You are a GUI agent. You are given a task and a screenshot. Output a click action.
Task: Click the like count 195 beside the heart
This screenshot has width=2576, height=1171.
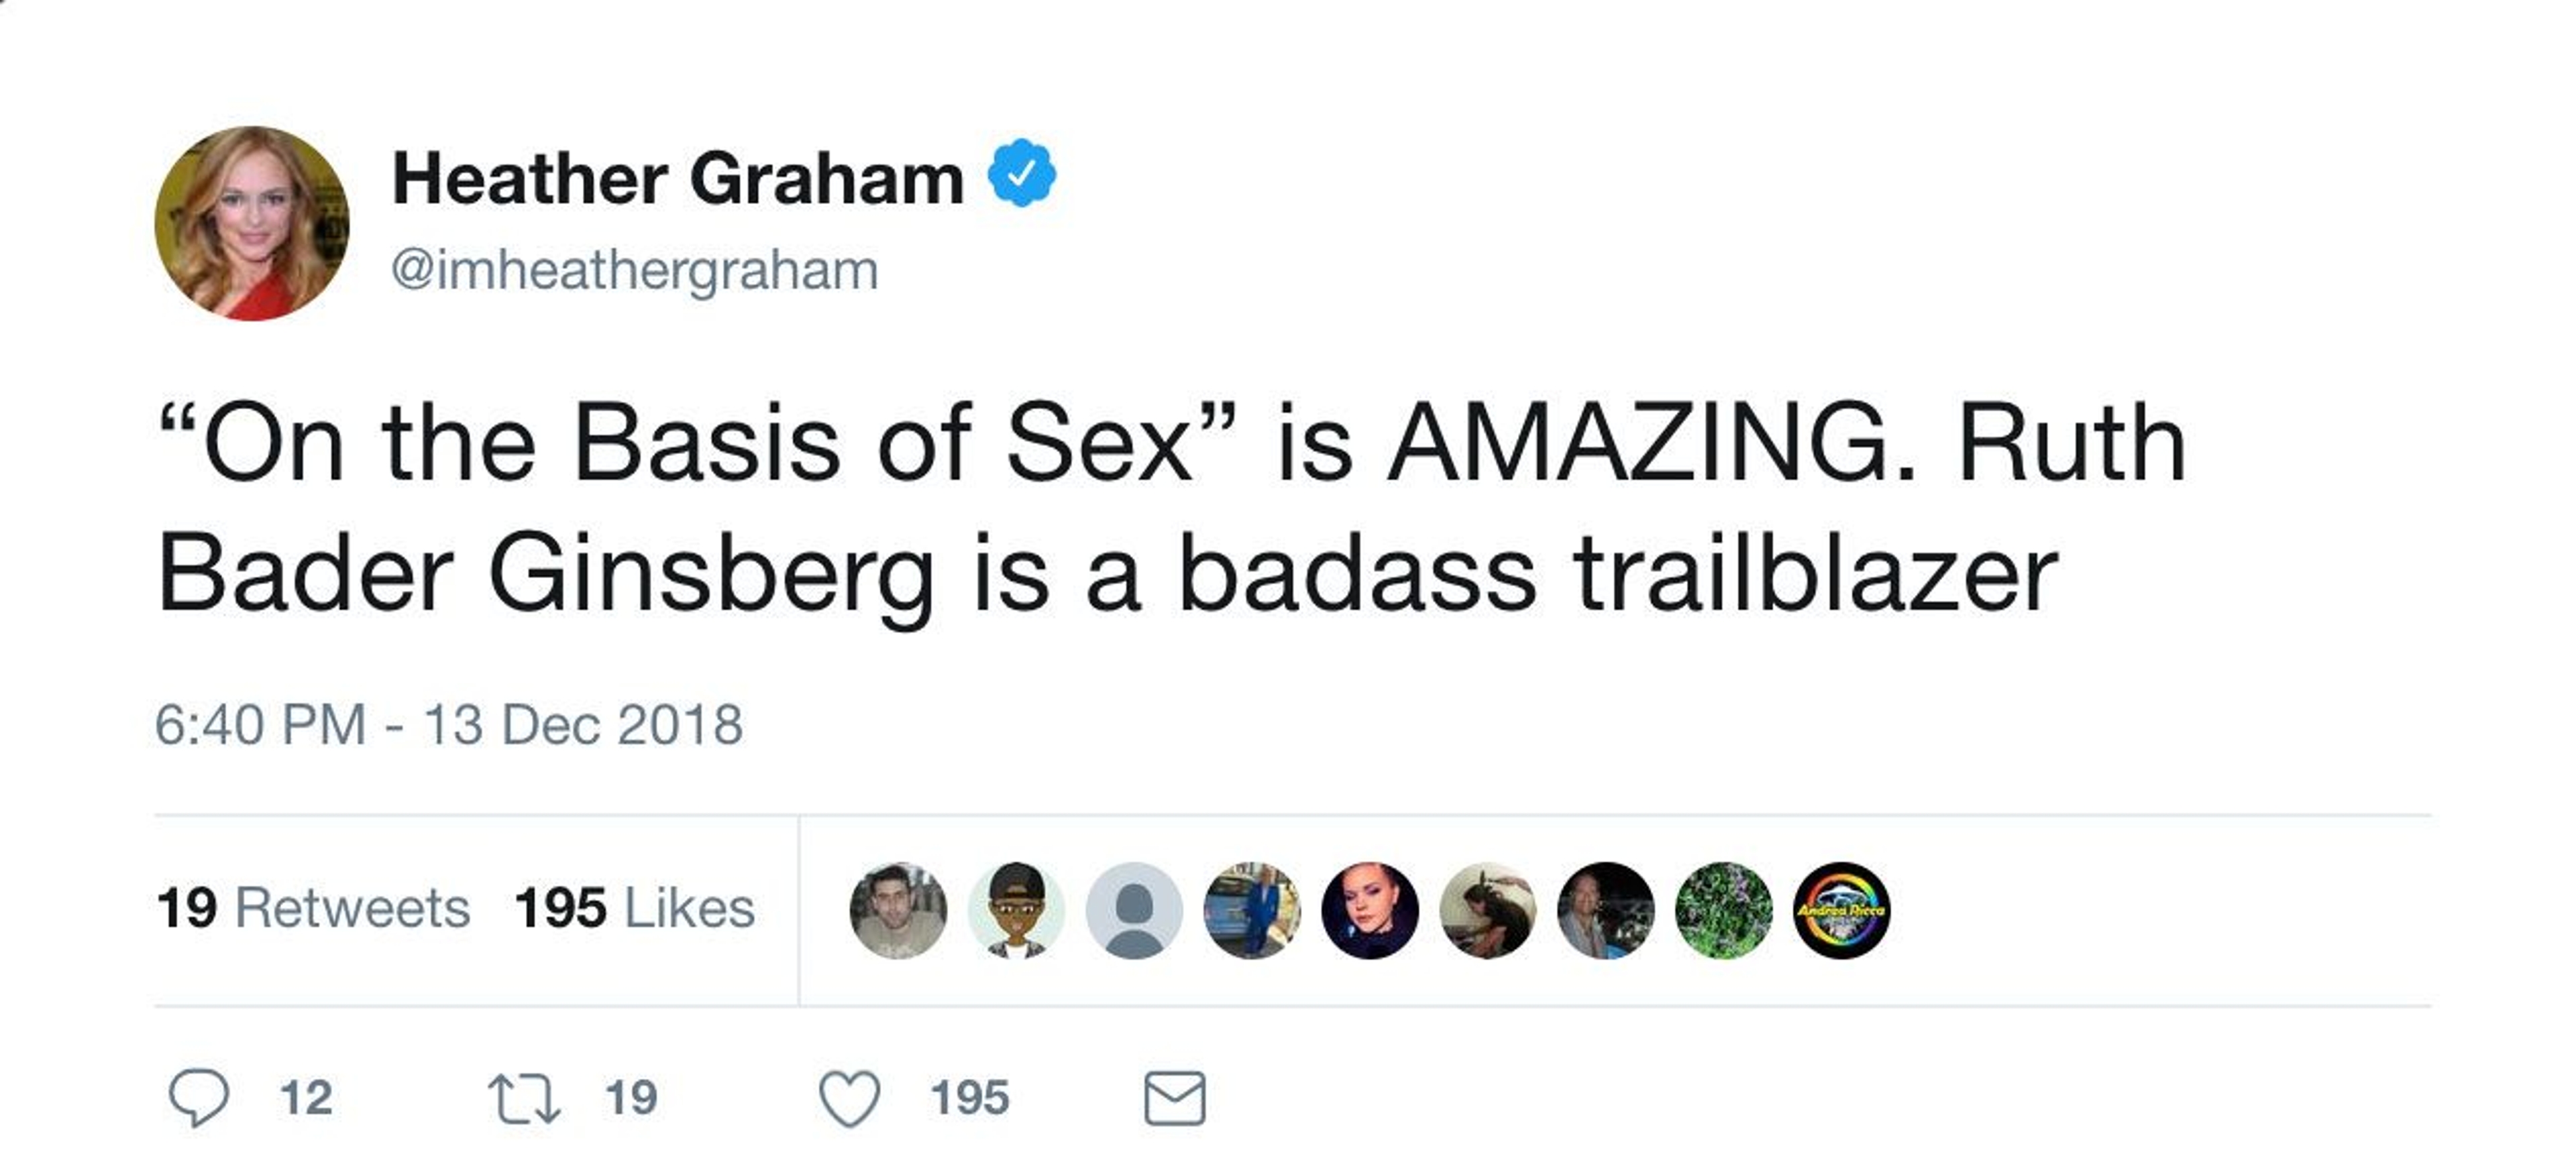coord(969,1098)
